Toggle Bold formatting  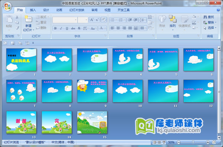click(55, 28)
